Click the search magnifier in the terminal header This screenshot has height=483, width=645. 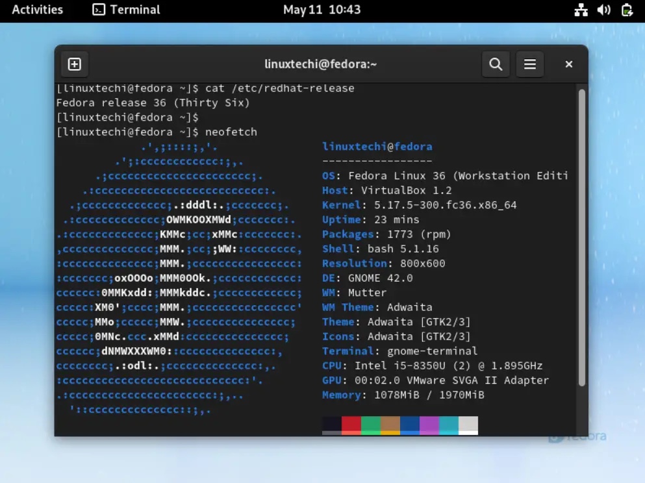pyautogui.click(x=496, y=64)
